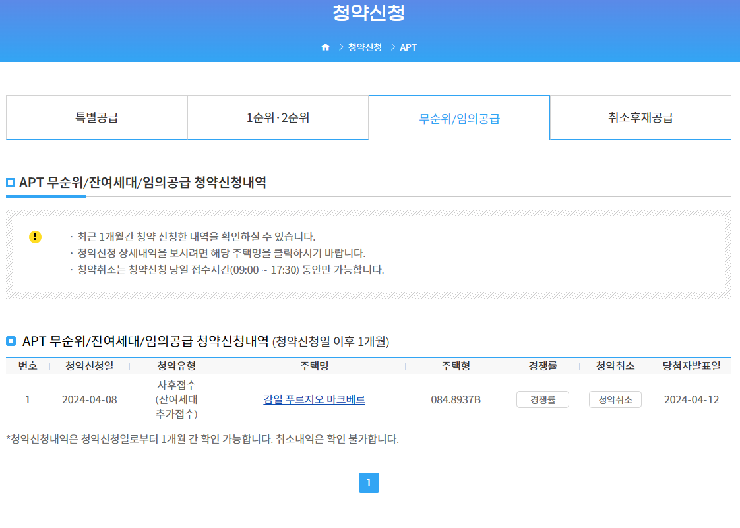Open 청약신청 breadcrumb link
Screen dimensions: 740x528
click(365, 47)
